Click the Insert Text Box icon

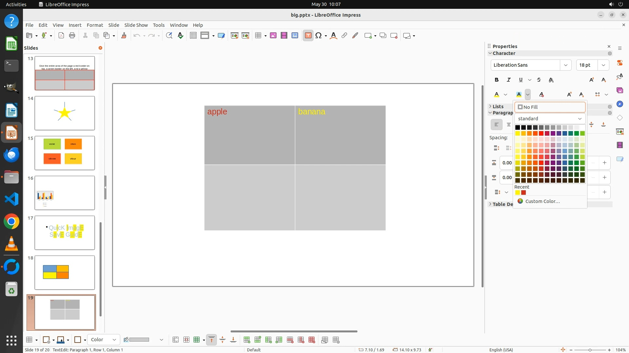coord(308,36)
